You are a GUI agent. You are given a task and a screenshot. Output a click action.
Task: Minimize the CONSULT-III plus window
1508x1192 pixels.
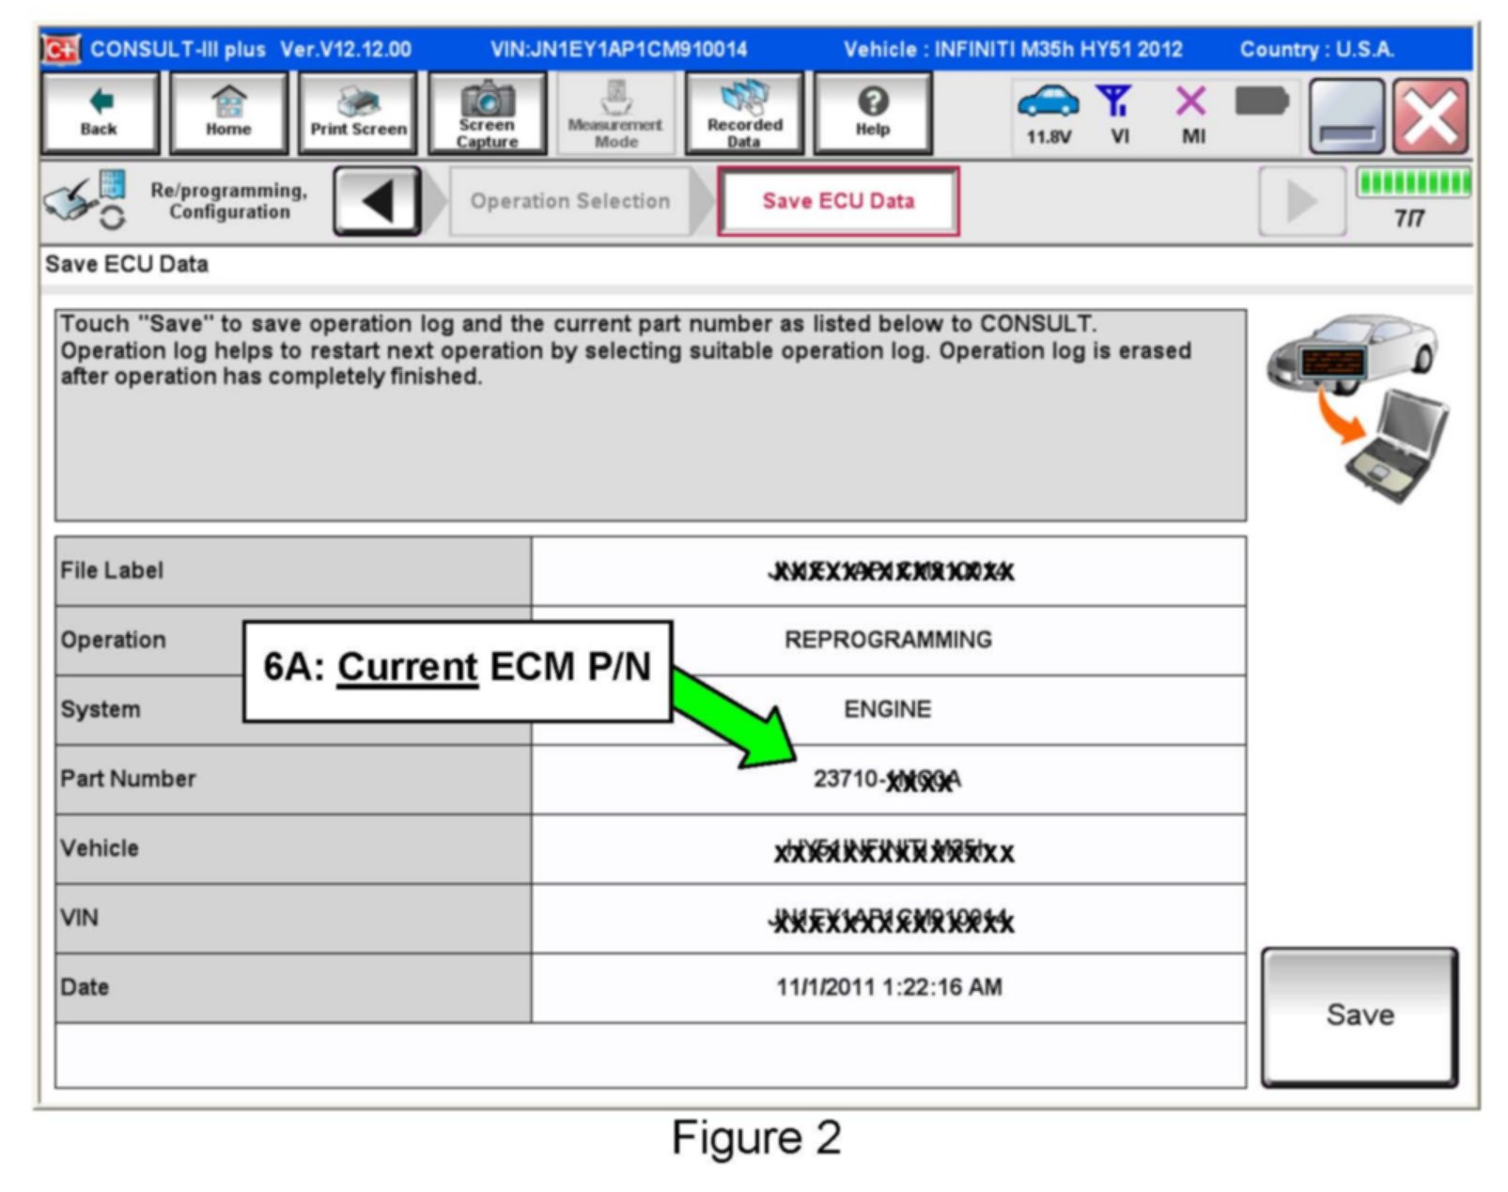point(1346,117)
